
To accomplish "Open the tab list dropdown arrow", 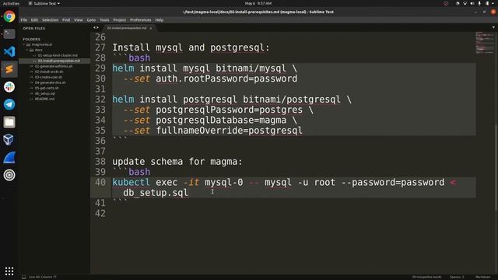I will (x=493, y=28).
